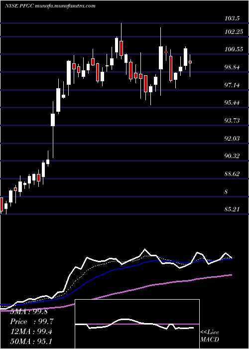The height and width of the screenshot is (349, 249).
Task: Click the 12MA : 99.4 value
Action: tap(31, 332)
